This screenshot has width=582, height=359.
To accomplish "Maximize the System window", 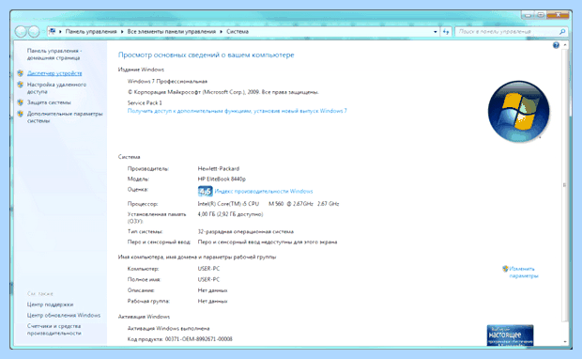I will click(541, 15).
